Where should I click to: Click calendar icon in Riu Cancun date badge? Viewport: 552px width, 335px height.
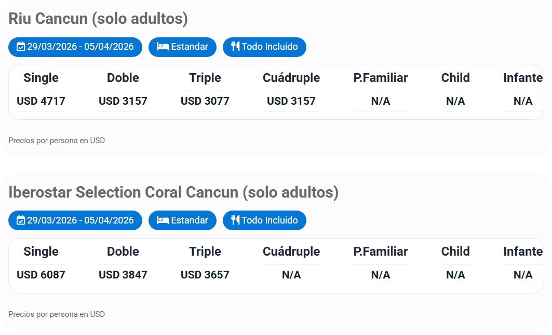coord(21,47)
